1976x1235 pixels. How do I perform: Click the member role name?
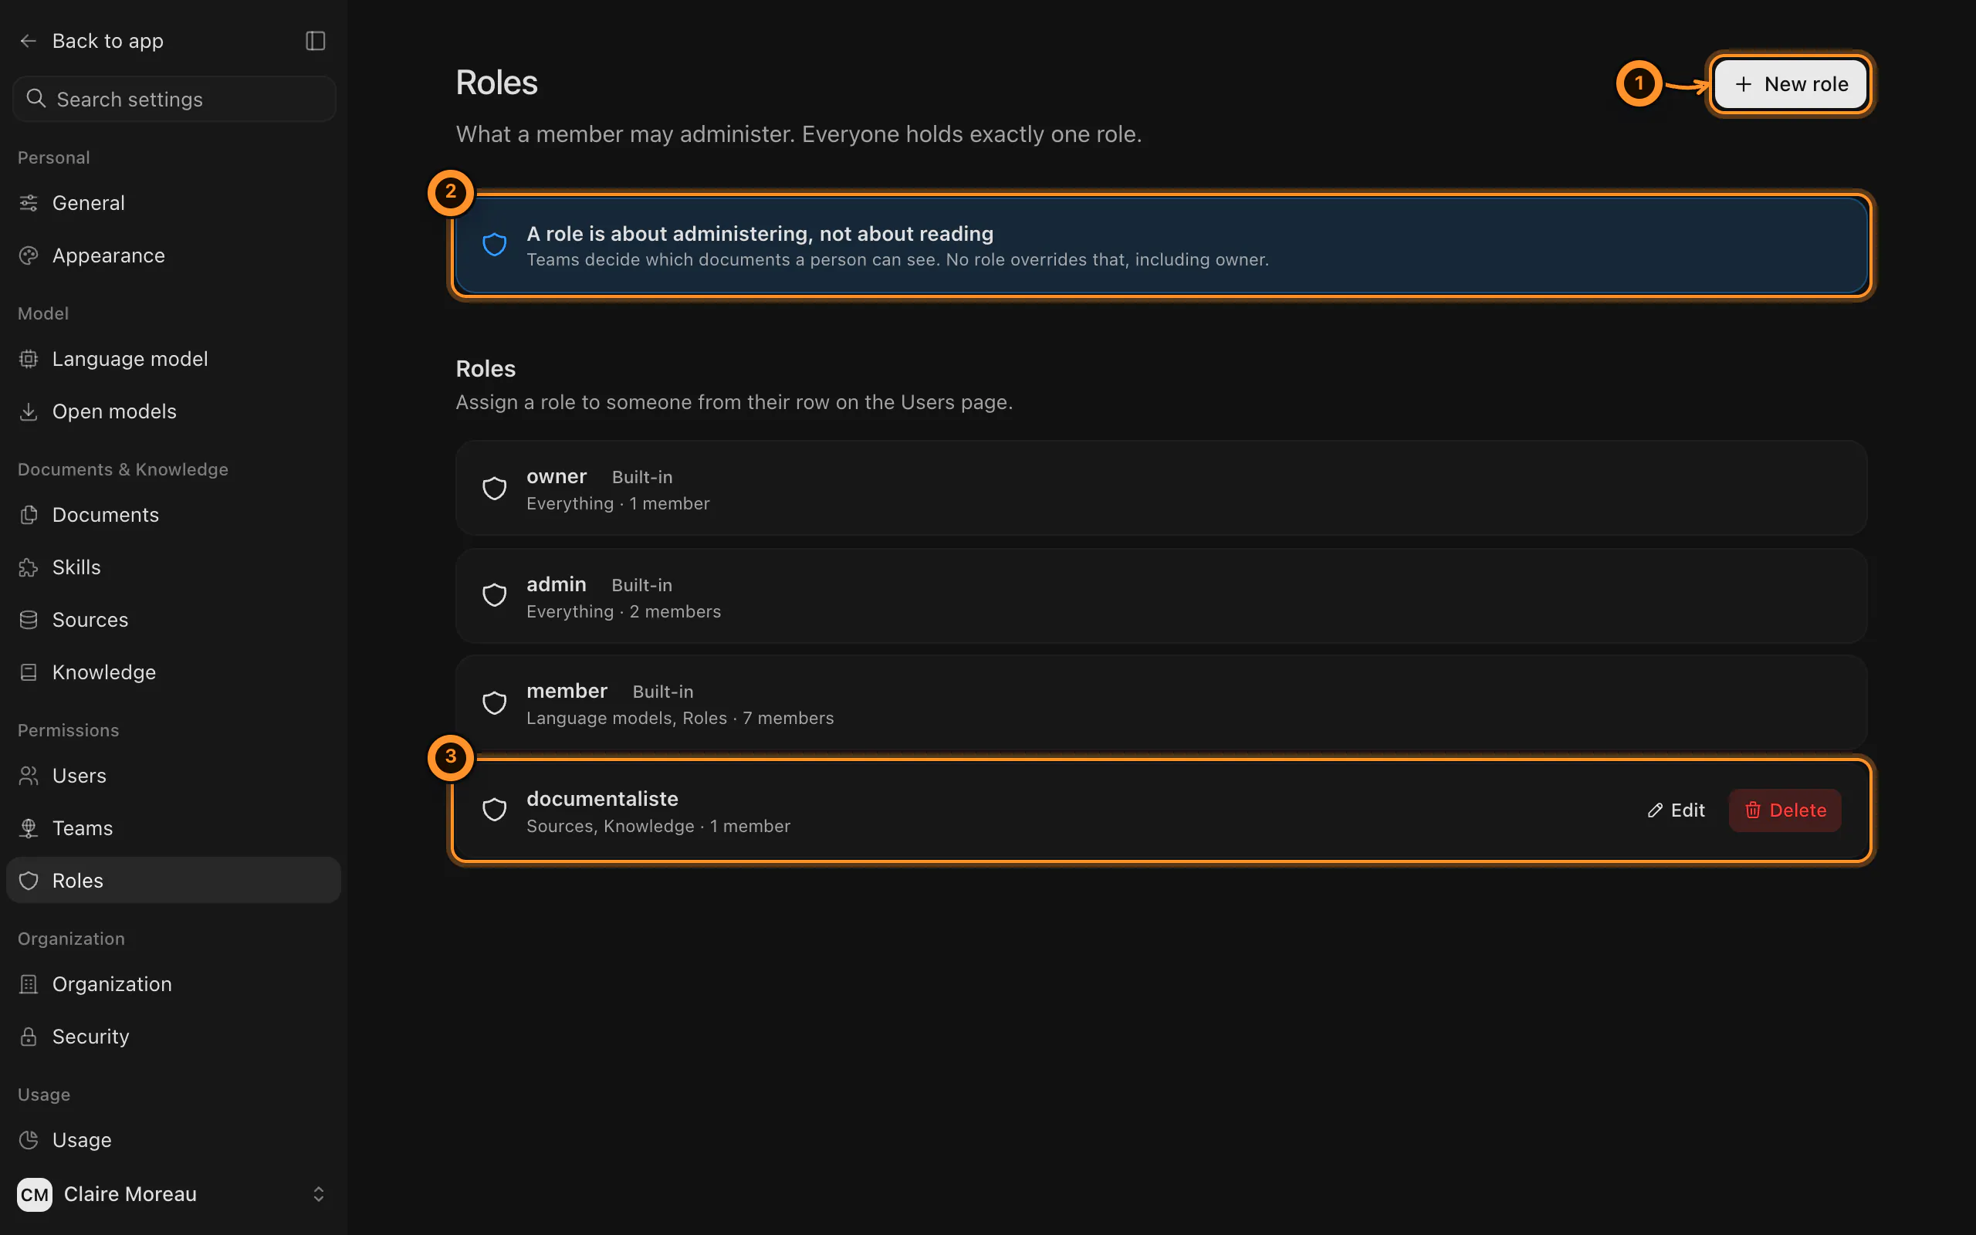coord(567,691)
